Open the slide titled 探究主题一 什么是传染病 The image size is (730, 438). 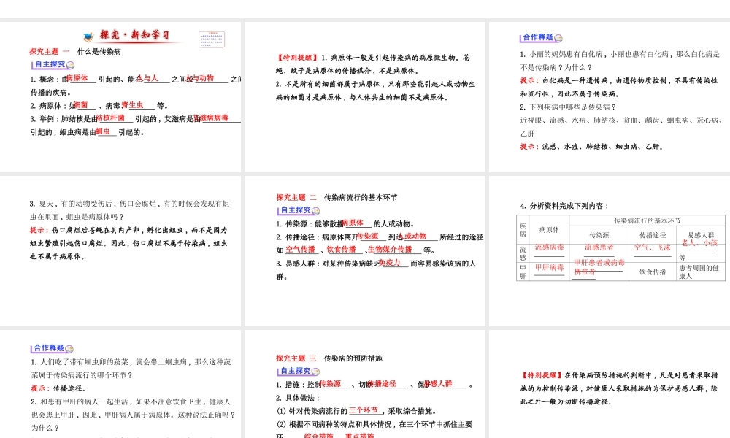click(x=120, y=97)
